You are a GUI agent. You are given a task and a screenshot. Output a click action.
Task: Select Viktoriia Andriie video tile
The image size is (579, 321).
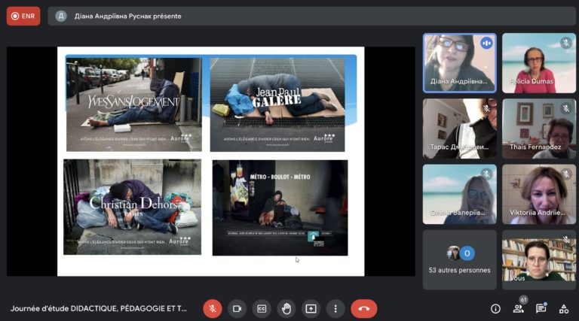click(539, 194)
